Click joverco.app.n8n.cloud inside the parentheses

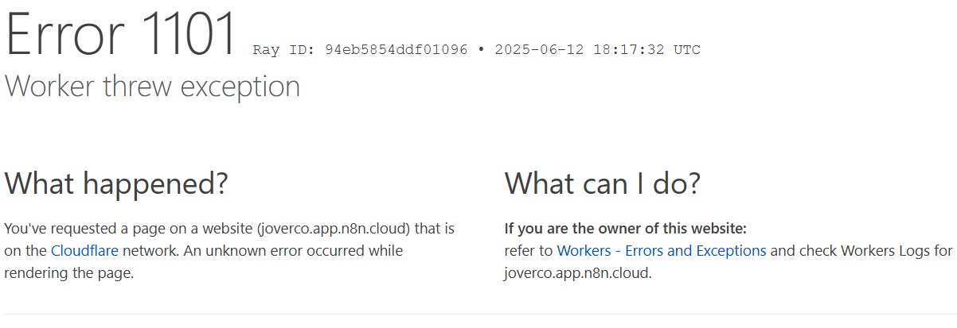(x=334, y=229)
